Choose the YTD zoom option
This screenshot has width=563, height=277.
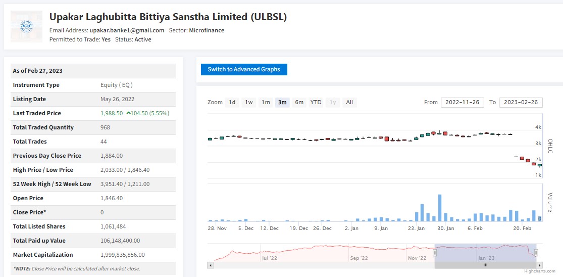[x=316, y=103]
